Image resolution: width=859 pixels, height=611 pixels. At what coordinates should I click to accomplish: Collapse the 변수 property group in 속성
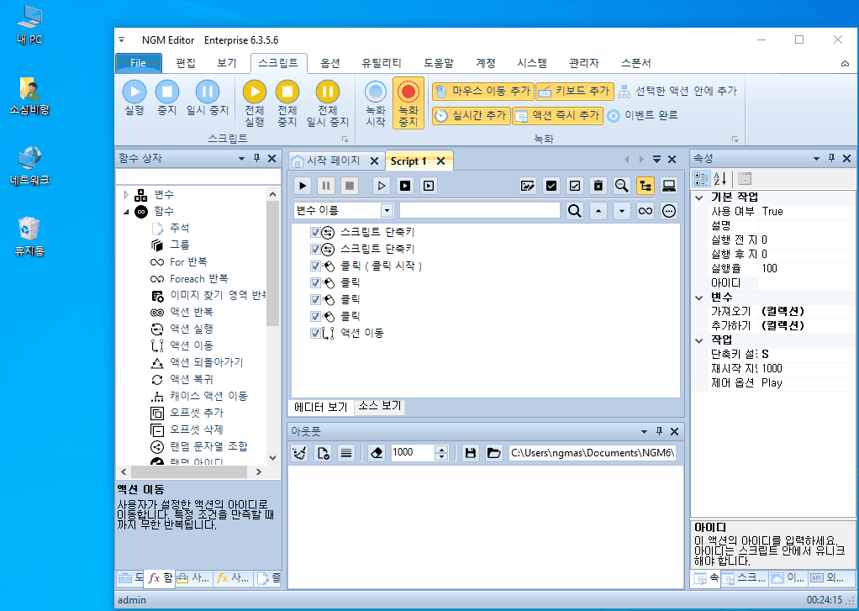tap(699, 298)
